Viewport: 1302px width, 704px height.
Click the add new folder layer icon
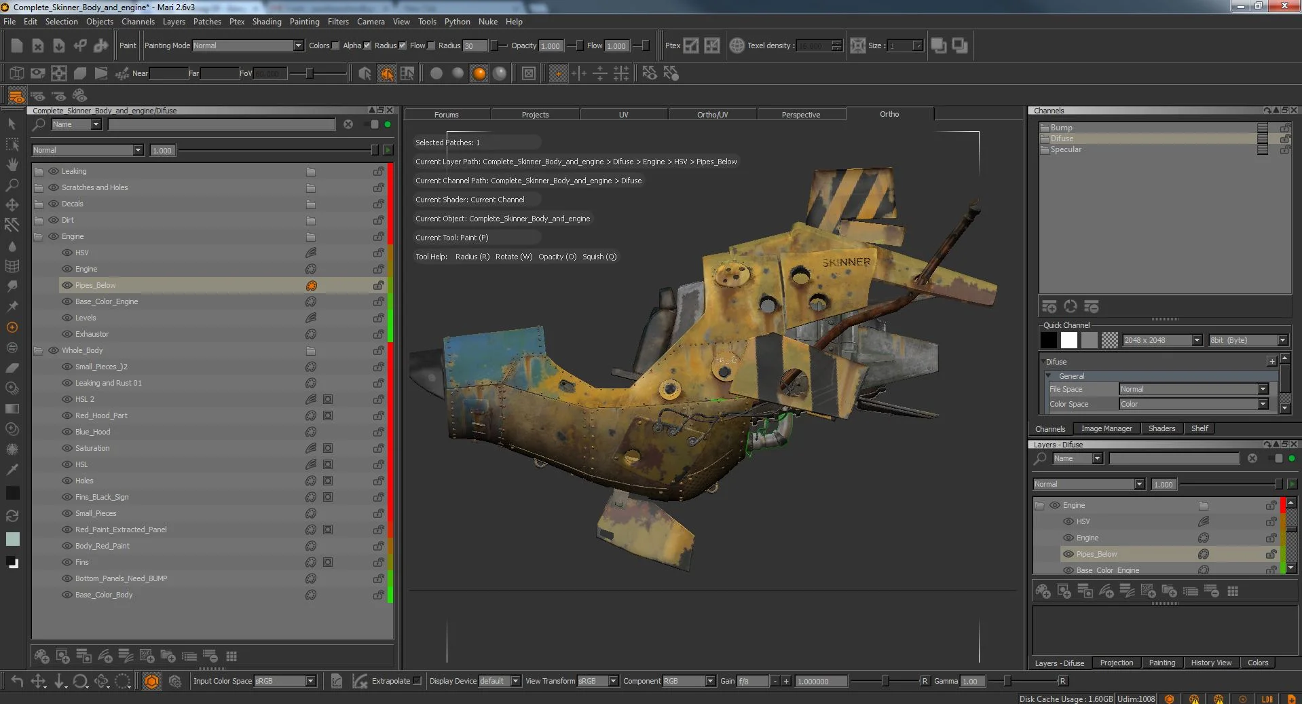[x=168, y=656]
